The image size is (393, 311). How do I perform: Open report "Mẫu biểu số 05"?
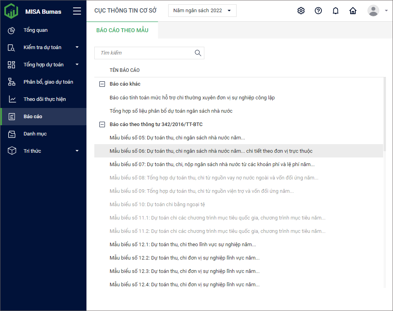(177, 138)
